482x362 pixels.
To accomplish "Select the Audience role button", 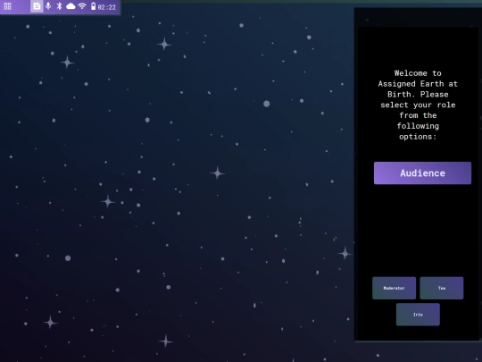I will tap(422, 173).
